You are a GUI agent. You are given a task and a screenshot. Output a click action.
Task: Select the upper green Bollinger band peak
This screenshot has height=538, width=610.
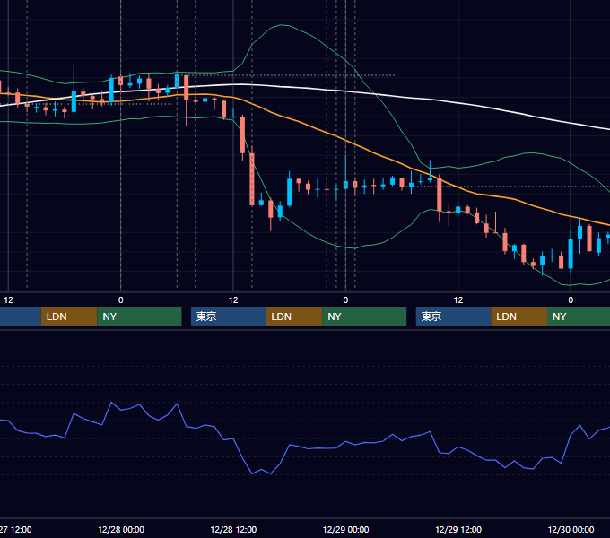(x=281, y=25)
